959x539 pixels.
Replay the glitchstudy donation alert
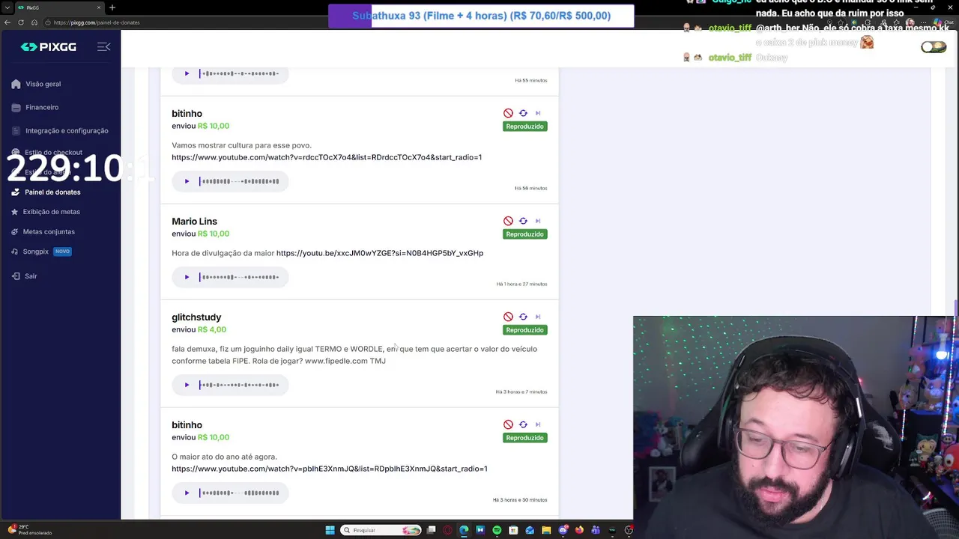click(523, 317)
